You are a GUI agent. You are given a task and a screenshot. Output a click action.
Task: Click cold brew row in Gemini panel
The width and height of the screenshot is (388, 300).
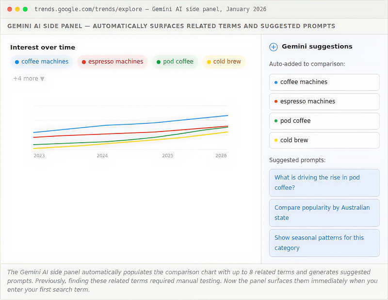point(324,140)
